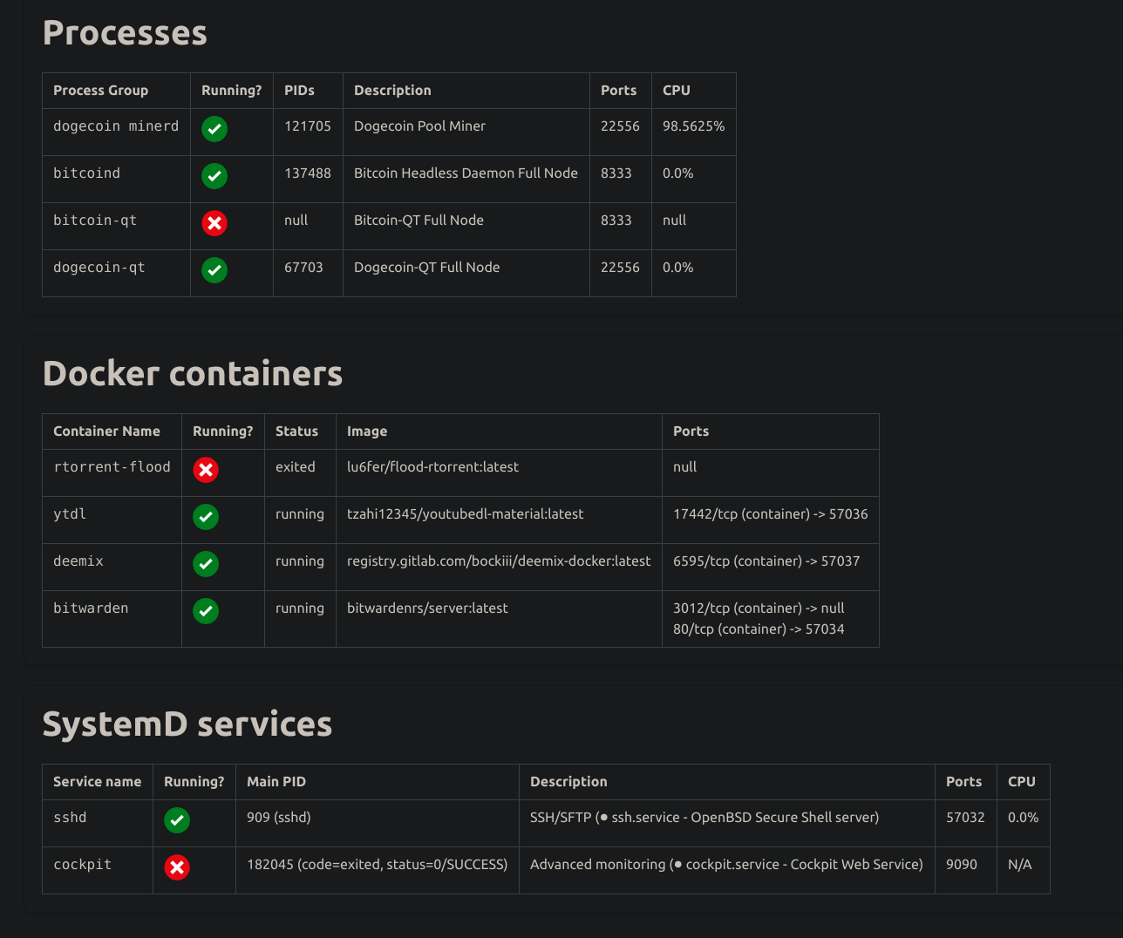Screen dimensions: 1123x938
Task: Click the green running checkmark for dogecoin-qt
Action: pyautogui.click(x=214, y=270)
